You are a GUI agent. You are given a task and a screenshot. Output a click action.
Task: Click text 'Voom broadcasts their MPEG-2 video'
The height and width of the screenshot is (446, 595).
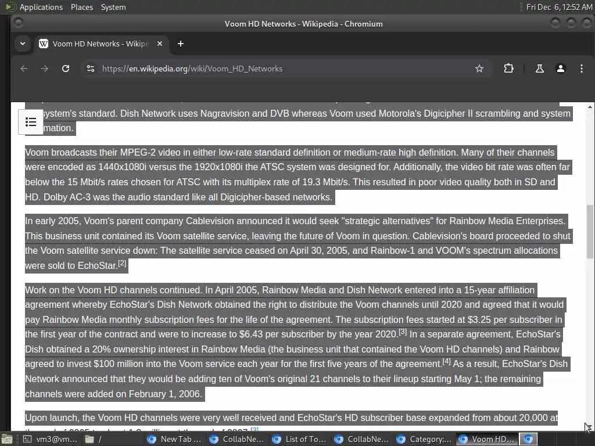click(102, 153)
